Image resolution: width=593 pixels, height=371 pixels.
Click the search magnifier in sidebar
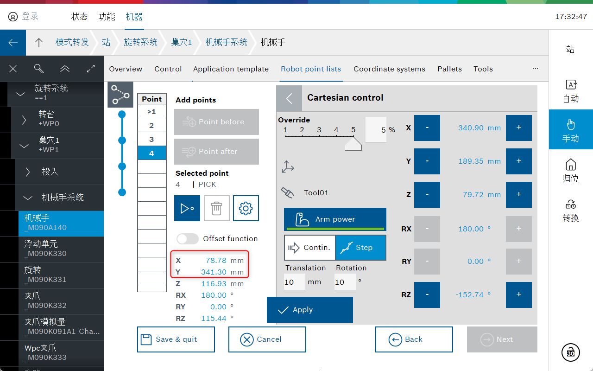39,69
